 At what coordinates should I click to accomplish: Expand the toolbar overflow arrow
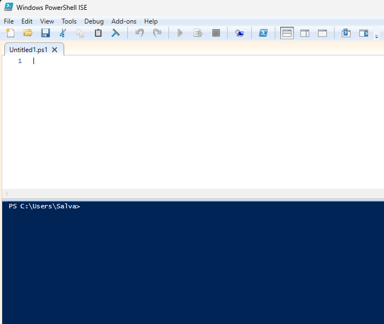point(376,36)
